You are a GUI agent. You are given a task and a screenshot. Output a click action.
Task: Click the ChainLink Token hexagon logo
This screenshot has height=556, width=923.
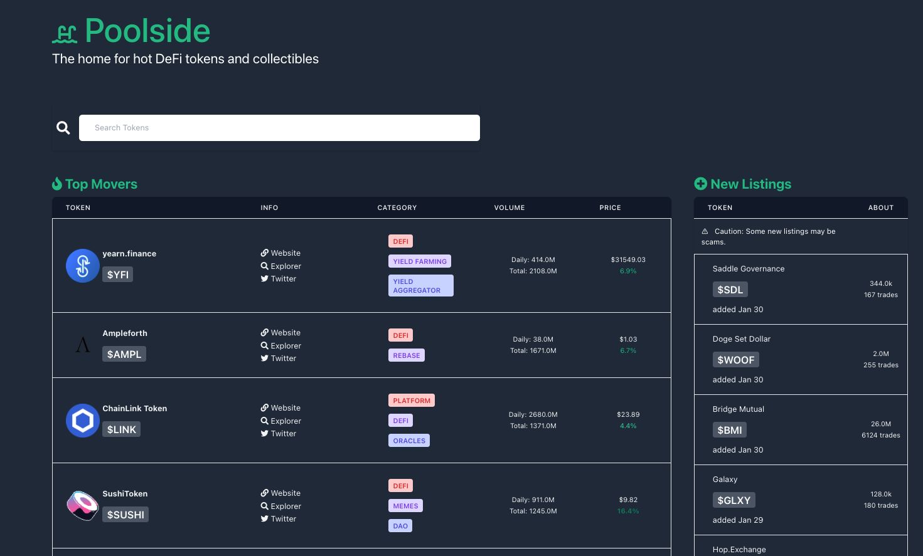83,421
